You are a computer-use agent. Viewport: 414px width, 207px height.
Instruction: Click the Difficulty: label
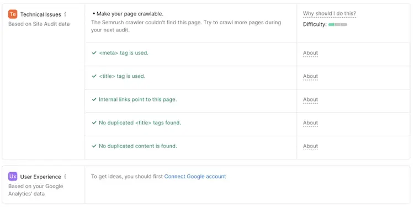click(315, 24)
